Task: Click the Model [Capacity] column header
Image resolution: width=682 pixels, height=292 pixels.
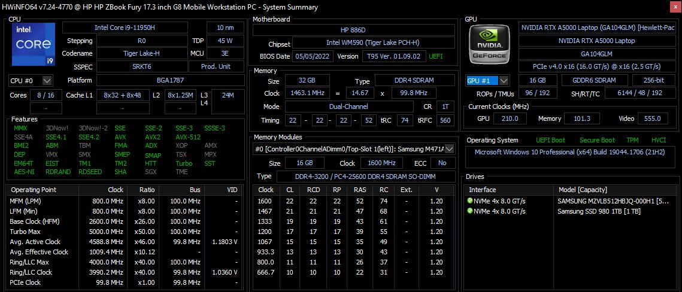Action: pos(615,190)
